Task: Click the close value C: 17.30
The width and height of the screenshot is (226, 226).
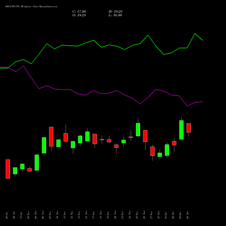Action: [79, 12]
